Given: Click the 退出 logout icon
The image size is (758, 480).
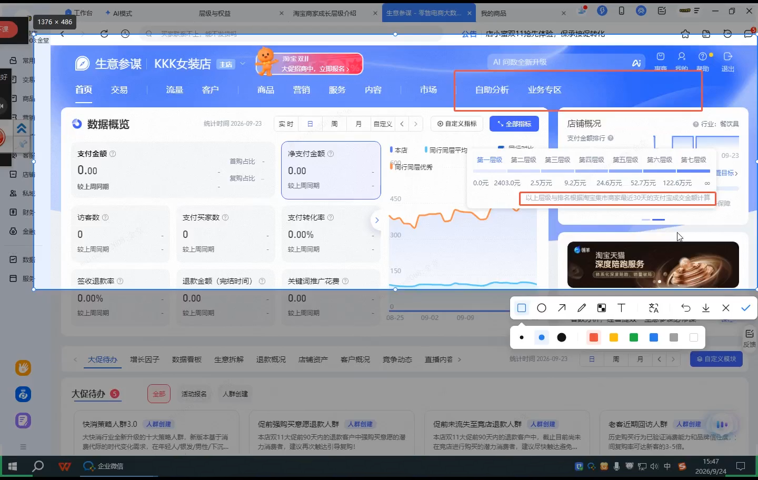Looking at the screenshot, I should 728,61.
